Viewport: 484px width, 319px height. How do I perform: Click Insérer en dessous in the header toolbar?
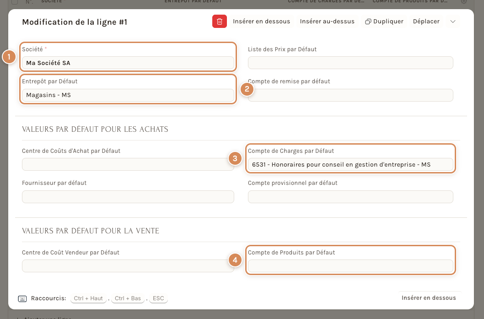pyautogui.click(x=262, y=22)
